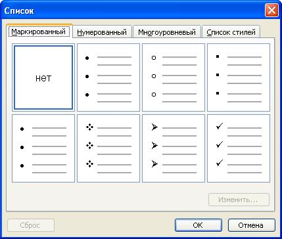Choose the hollow circle bullet style
The width and height of the screenshot is (282, 239).
click(x=174, y=77)
